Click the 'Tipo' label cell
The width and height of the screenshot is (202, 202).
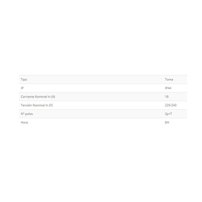[x=24, y=80]
